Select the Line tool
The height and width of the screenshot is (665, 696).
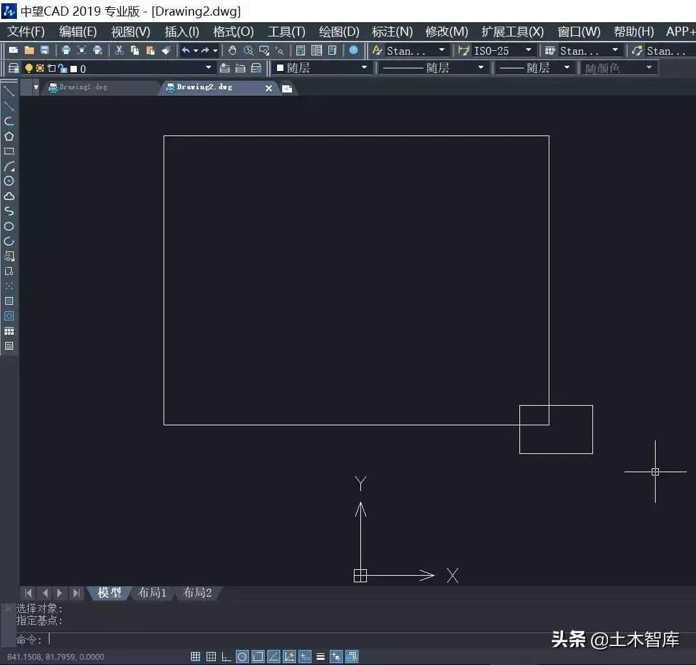tap(9, 92)
